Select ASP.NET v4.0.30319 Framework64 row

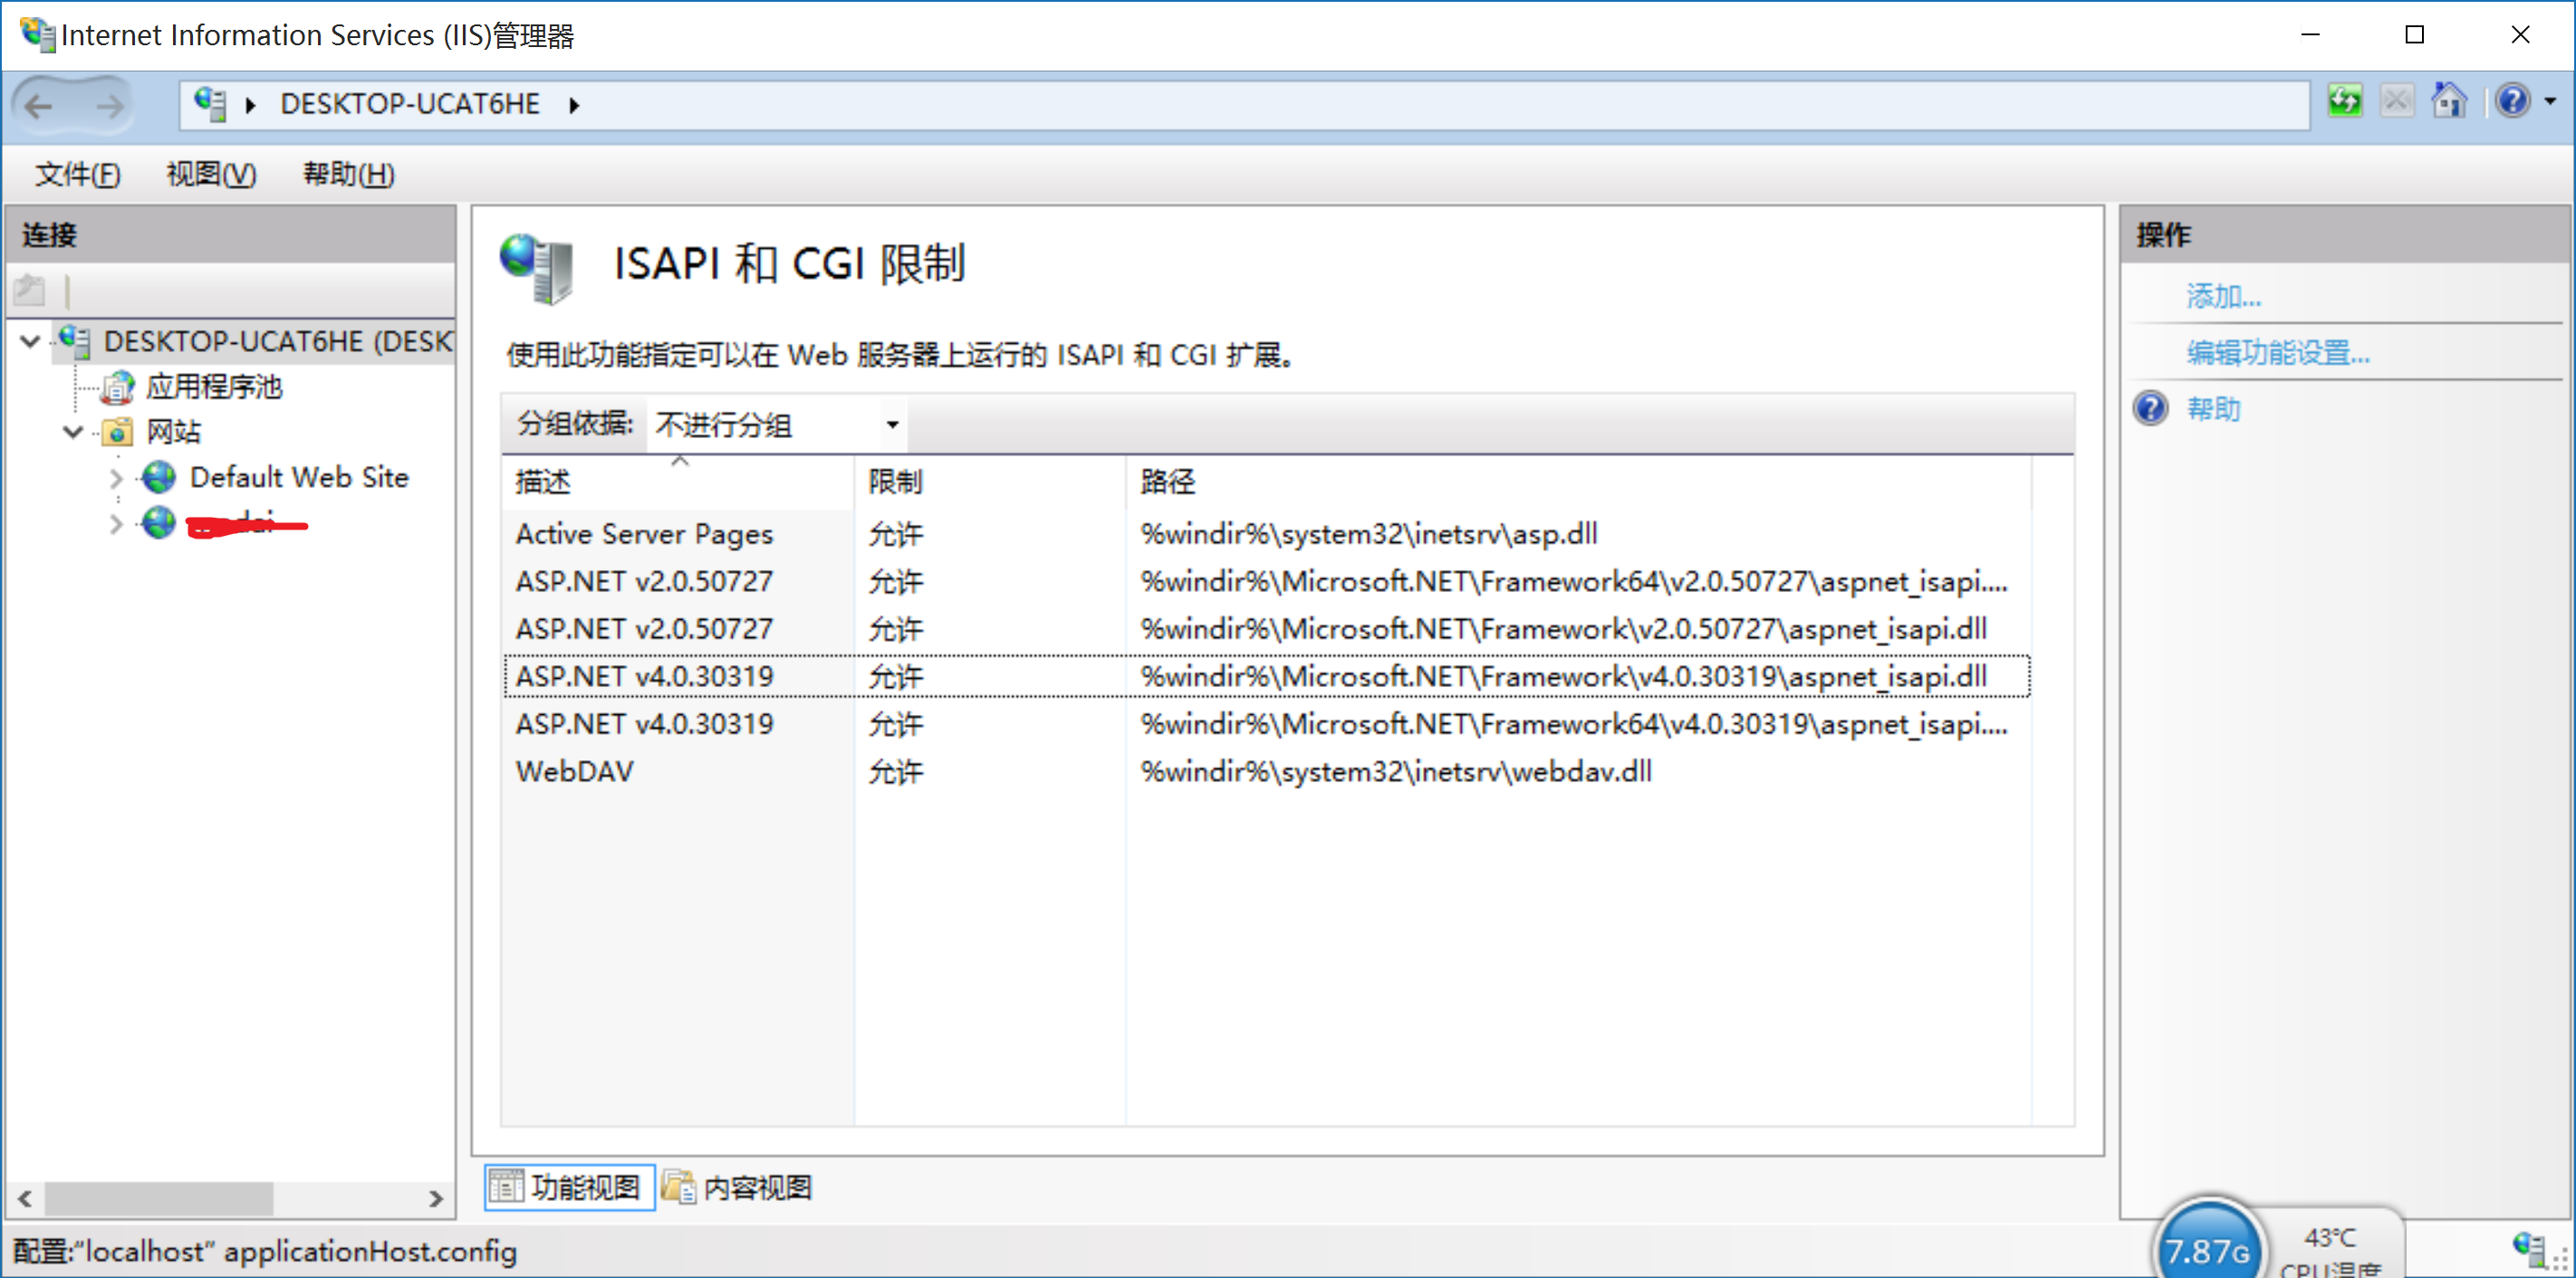(x=1267, y=724)
